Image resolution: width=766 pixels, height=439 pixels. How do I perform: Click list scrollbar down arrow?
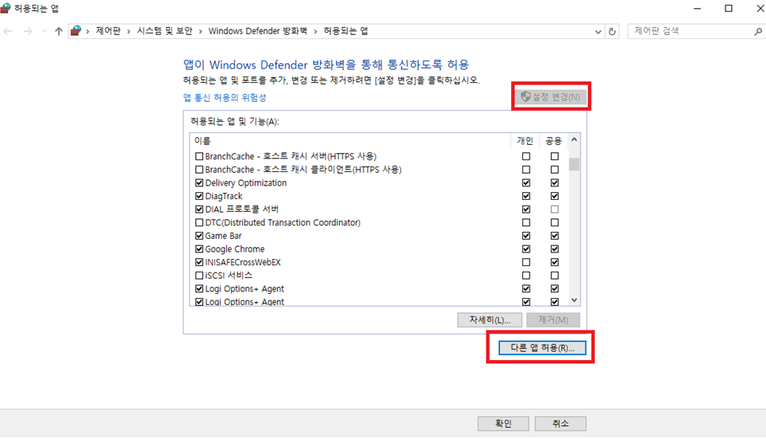pyautogui.click(x=575, y=300)
